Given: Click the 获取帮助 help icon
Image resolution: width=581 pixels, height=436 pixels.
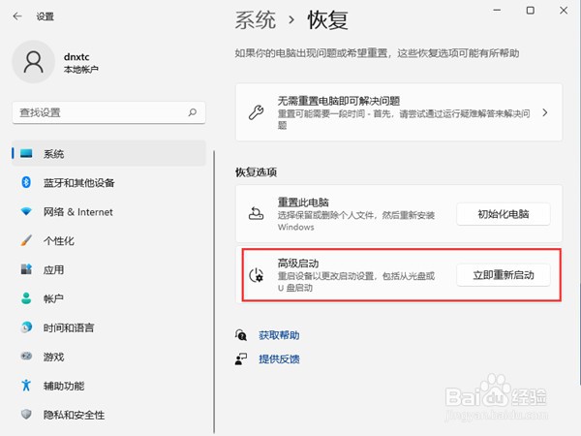Looking at the screenshot, I should (241, 335).
